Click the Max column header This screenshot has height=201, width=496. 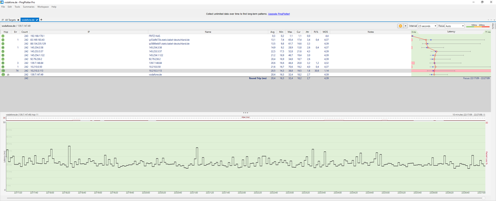click(x=290, y=32)
